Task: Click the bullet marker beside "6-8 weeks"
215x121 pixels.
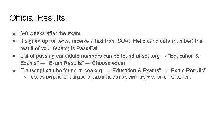Action: 14,33
